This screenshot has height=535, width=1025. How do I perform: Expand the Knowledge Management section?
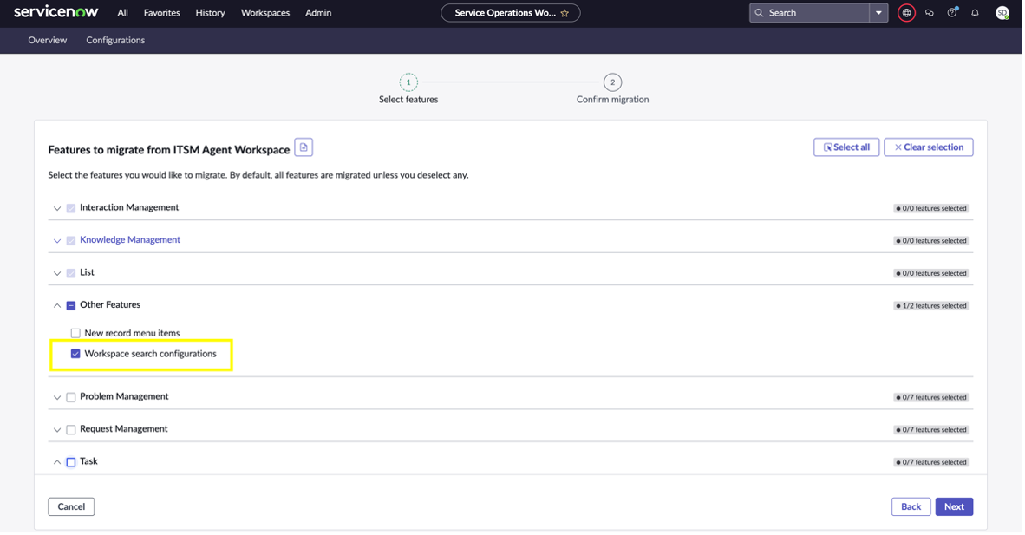click(57, 241)
